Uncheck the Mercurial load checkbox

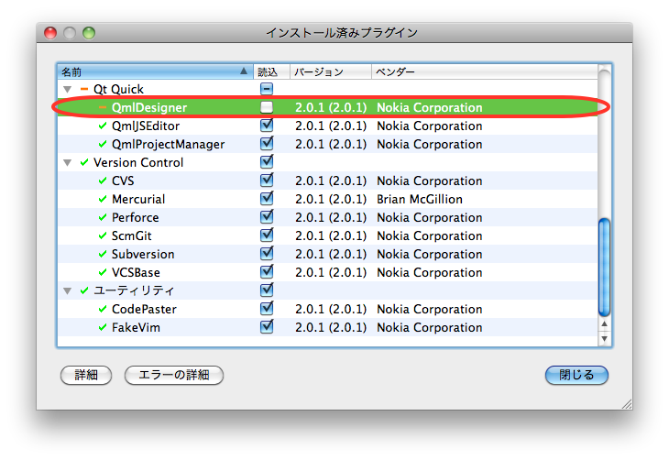click(267, 199)
